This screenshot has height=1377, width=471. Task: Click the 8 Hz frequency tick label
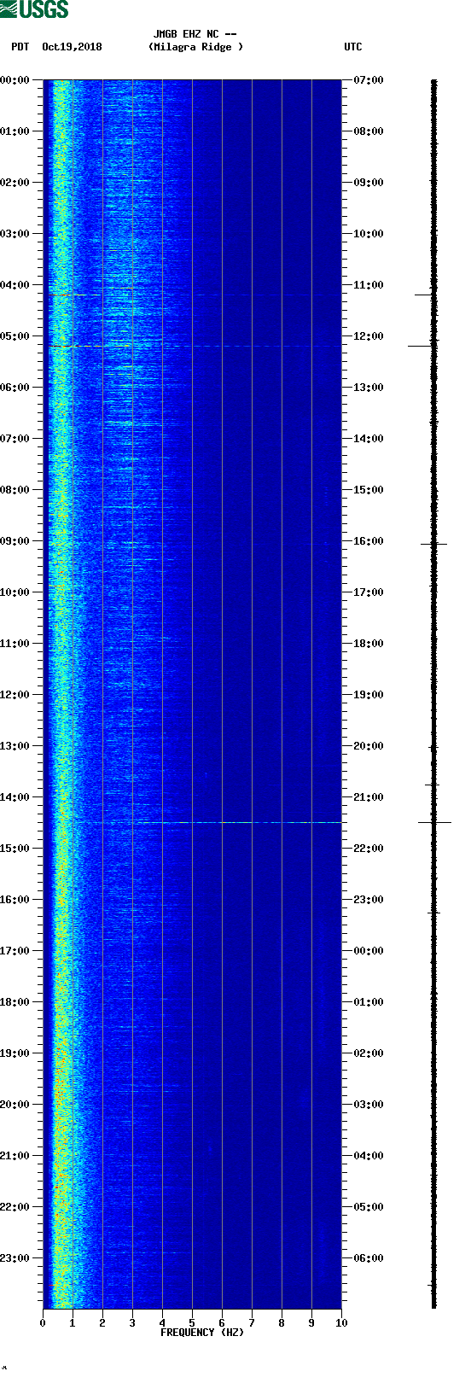tap(282, 1323)
